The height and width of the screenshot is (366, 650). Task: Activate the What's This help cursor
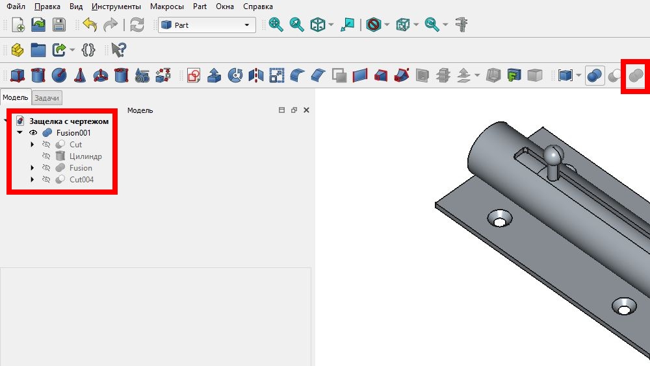click(x=118, y=50)
